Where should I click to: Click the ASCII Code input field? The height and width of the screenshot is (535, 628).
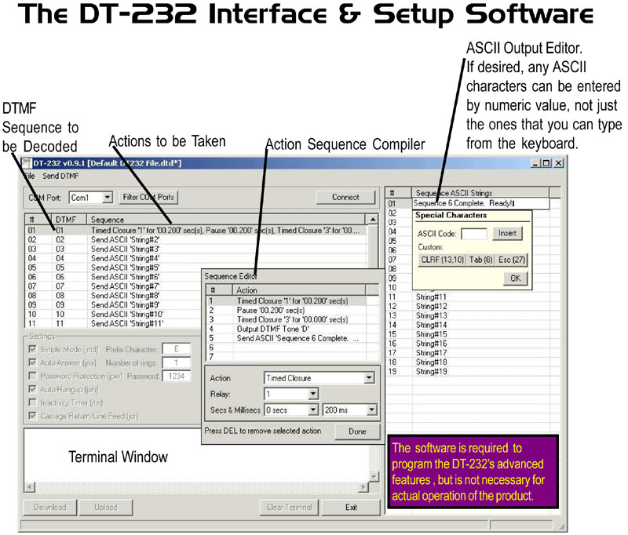pyautogui.click(x=474, y=233)
